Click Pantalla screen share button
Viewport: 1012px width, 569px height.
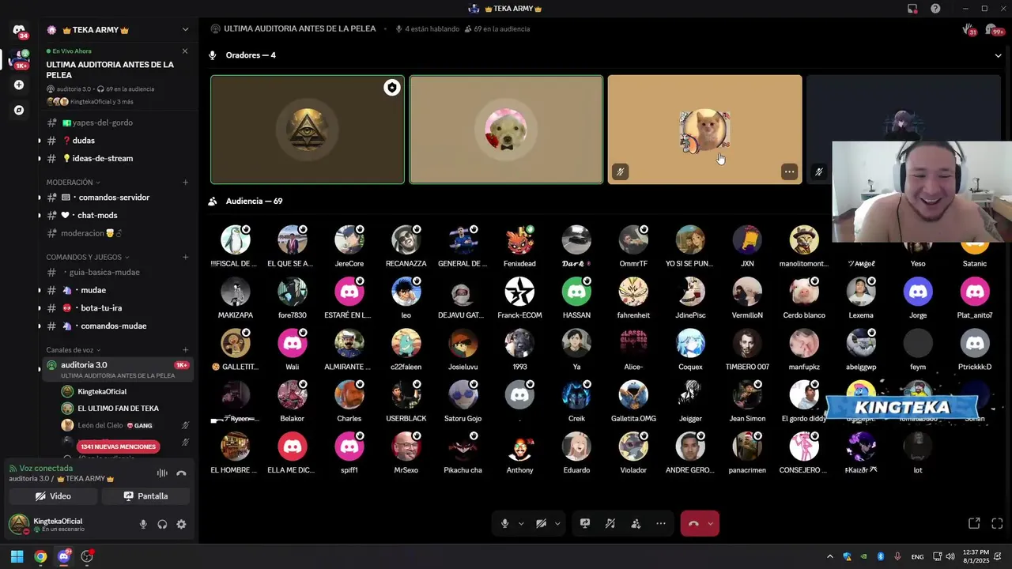(146, 496)
